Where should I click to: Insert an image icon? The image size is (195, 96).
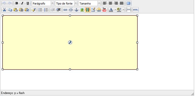tap(82, 10)
